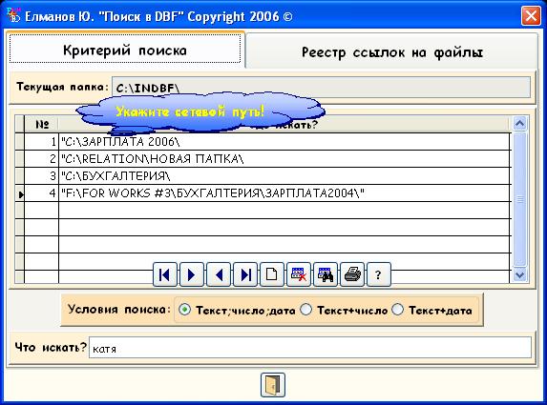Exit program via door icon
The image size is (547, 405).
(273, 385)
